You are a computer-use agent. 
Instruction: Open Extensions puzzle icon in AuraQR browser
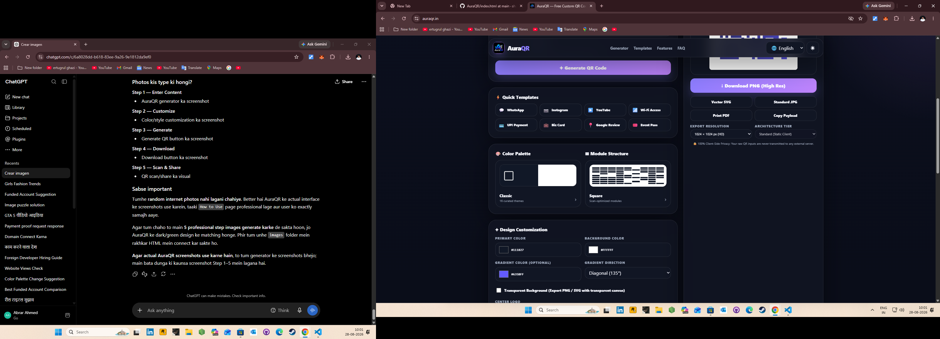(x=896, y=18)
